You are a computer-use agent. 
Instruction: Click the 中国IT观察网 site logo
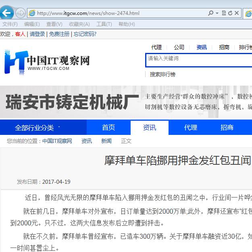tap(47, 62)
